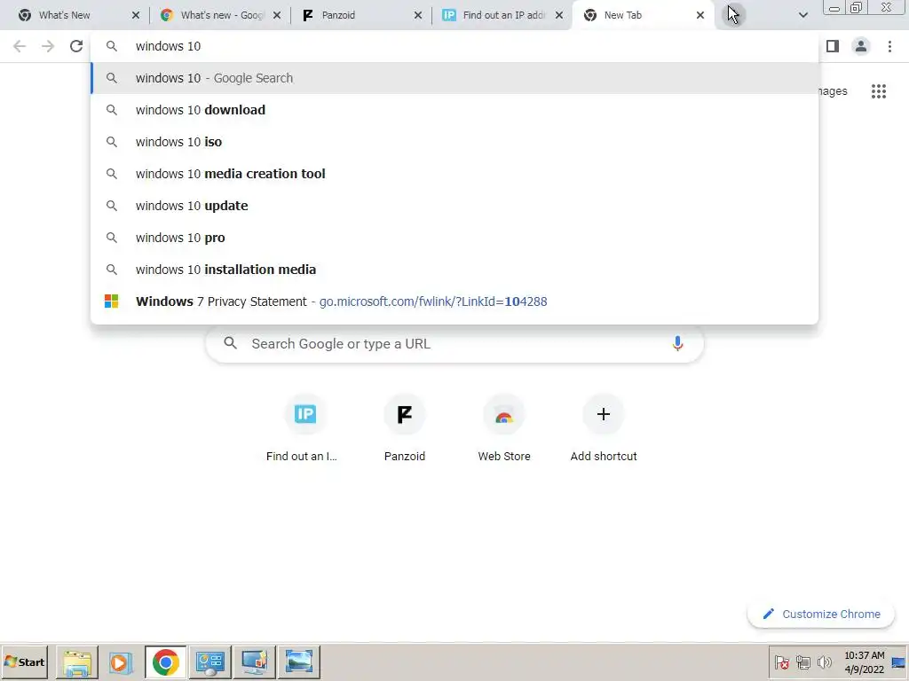Open the Chrome three-dot menu

889,46
